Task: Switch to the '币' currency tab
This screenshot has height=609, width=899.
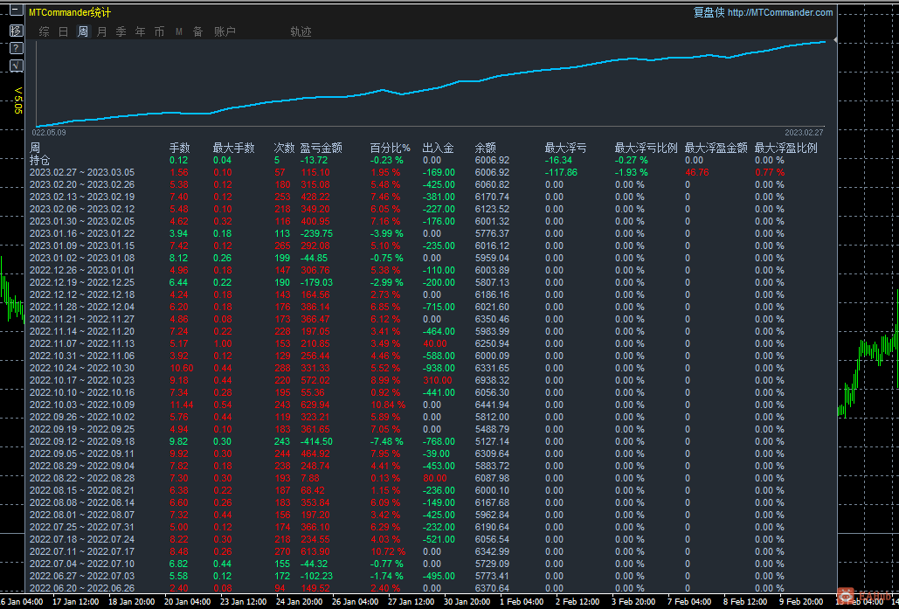Action: pyautogui.click(x=159, y=32)
